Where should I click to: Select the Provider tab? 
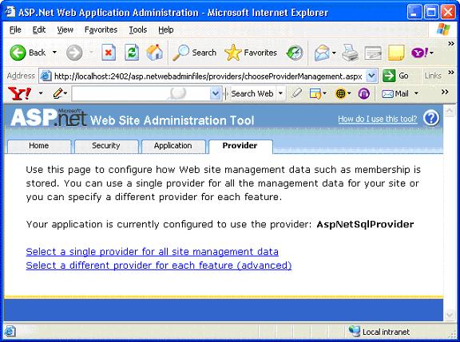(240, 146)
